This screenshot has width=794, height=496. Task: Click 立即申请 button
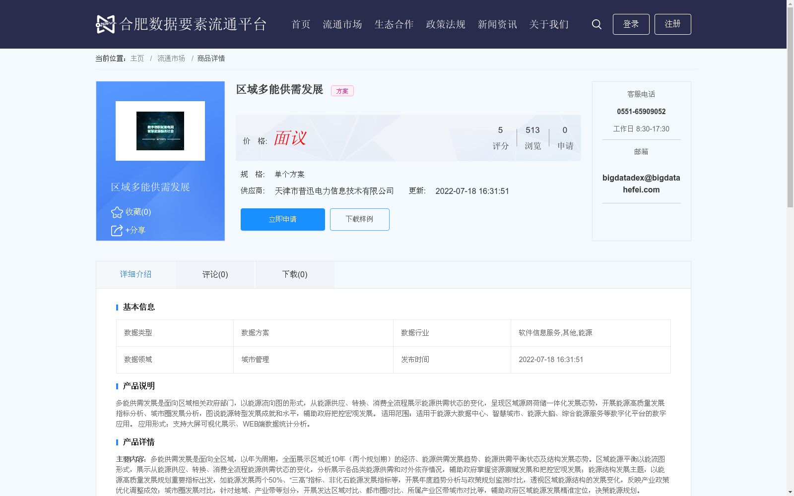283,219
